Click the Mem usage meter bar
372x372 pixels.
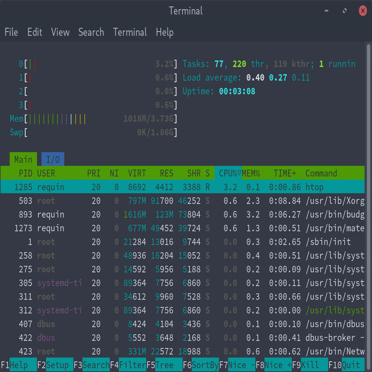[x=94, y=119]
